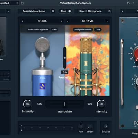Click the undo arrow icon at top right
The width and height of the screenshot is (138, 138).
pos(128,3)
